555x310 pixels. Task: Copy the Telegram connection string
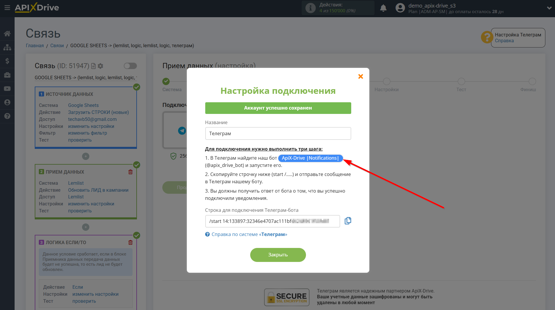(348, 221)
